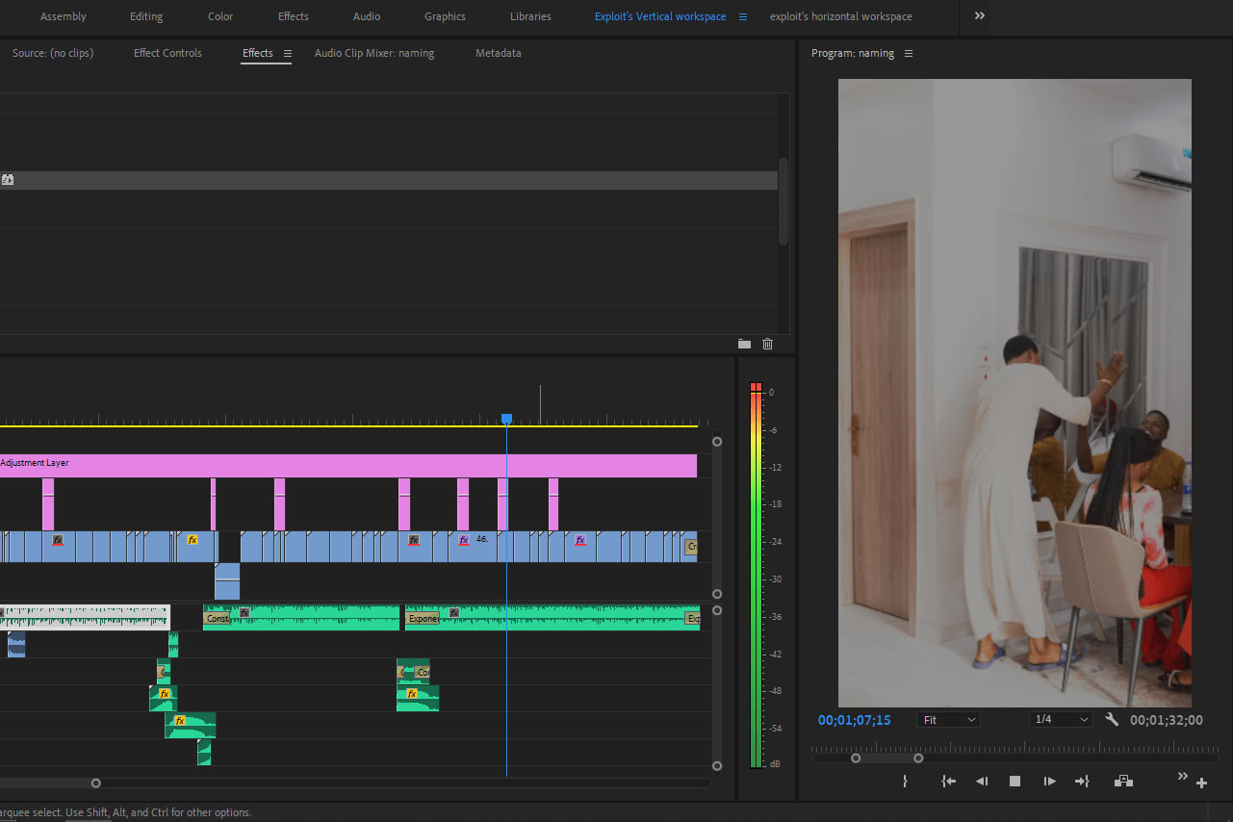Switch to the Effect Controls tab

(x=167, y=54)
